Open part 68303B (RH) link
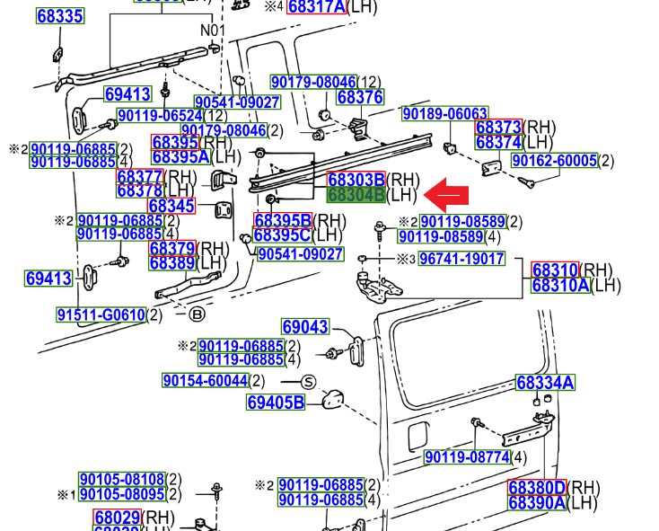The width and height of the screenshot is (659, 531). 356,179
